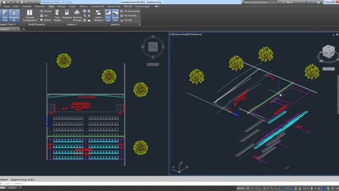The width and height of the screenshot is (339, 191).
Task: Toggle the File Tabs button
Action: [108, 15]
